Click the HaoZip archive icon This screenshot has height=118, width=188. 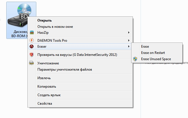32,33
